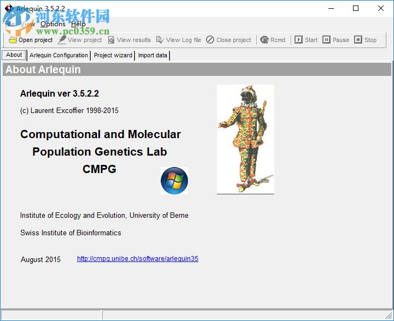Click the Arlequin app icon in title bar
Image resolution: width=394 pixels, height=321 pixels.
[9, 8]
